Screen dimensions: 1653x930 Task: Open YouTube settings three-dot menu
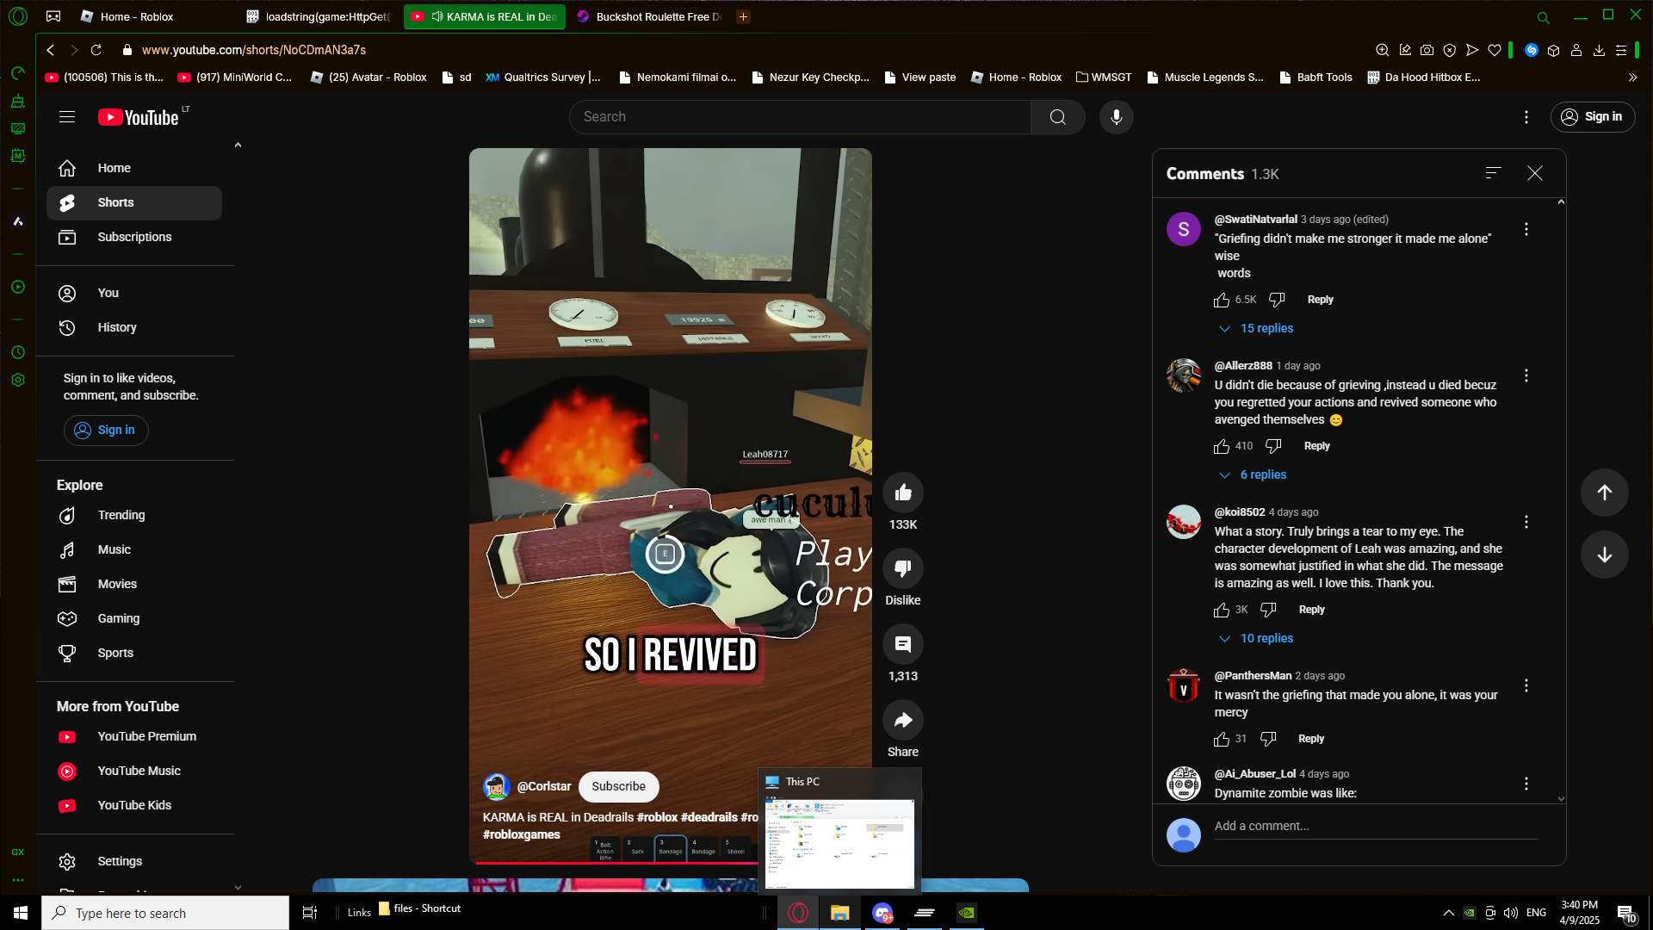click(x=1526, y=117)
